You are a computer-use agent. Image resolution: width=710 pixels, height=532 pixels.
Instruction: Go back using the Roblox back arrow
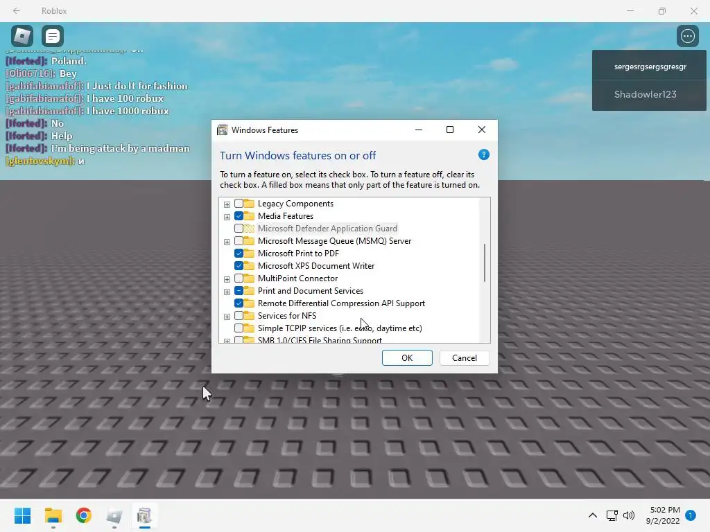[17, 11]
